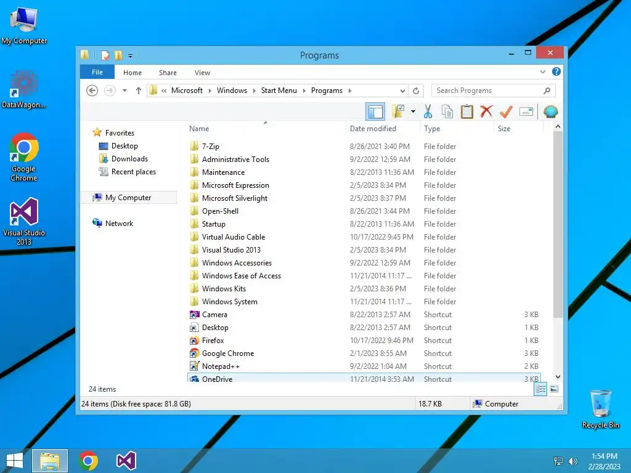Select the Administrative Tools folder
This screenshot has width=631, height=473.
(x=365, y=160)
